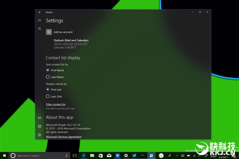239x159 pixels.
Task: Open the Sling app on the taskbar
Action: [143, 155]
